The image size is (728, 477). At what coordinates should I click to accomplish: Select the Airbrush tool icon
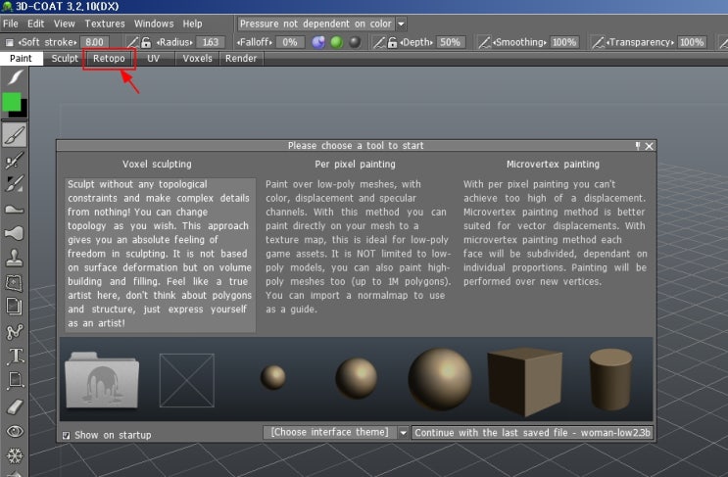(x=15, y=160)
